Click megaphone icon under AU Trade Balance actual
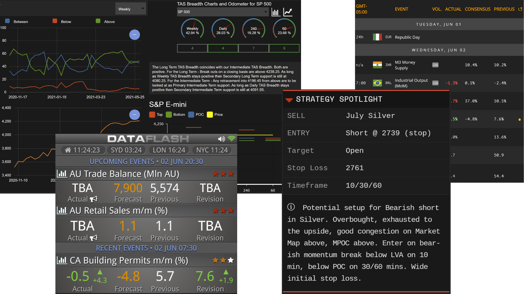Screen dimensions: 524x294 point(94,199)
